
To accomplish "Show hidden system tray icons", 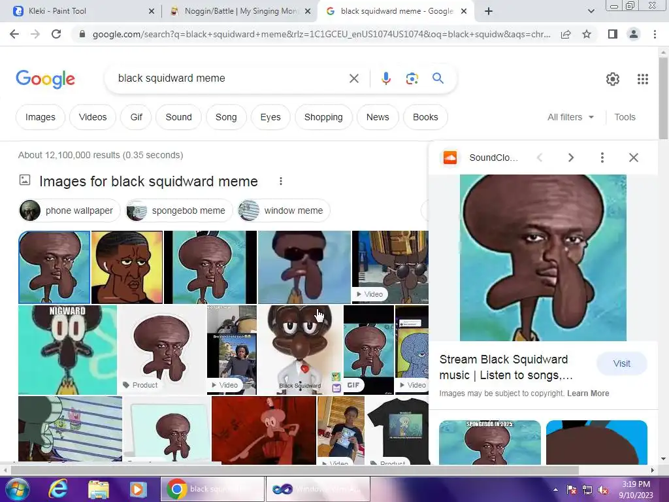I will tap(555, 490).
